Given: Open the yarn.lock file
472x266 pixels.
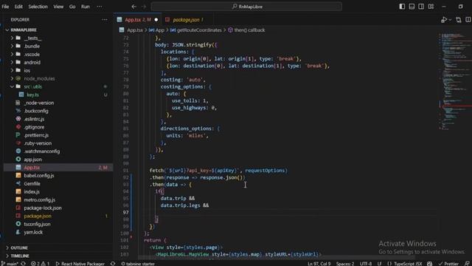Looking at the screenshot, I should pyautogui.click(x=33, y=233).
